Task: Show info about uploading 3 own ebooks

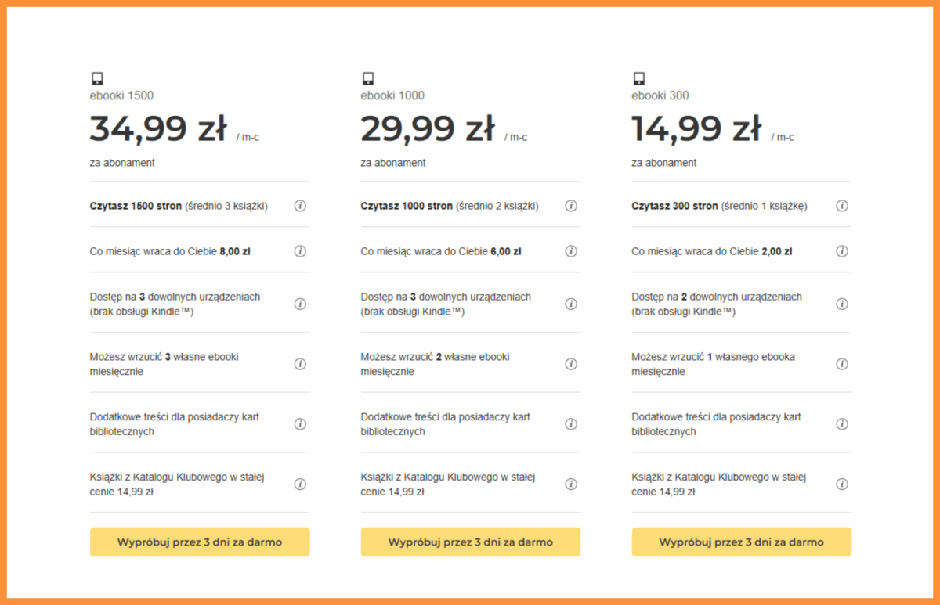Action: pos(300,364)
